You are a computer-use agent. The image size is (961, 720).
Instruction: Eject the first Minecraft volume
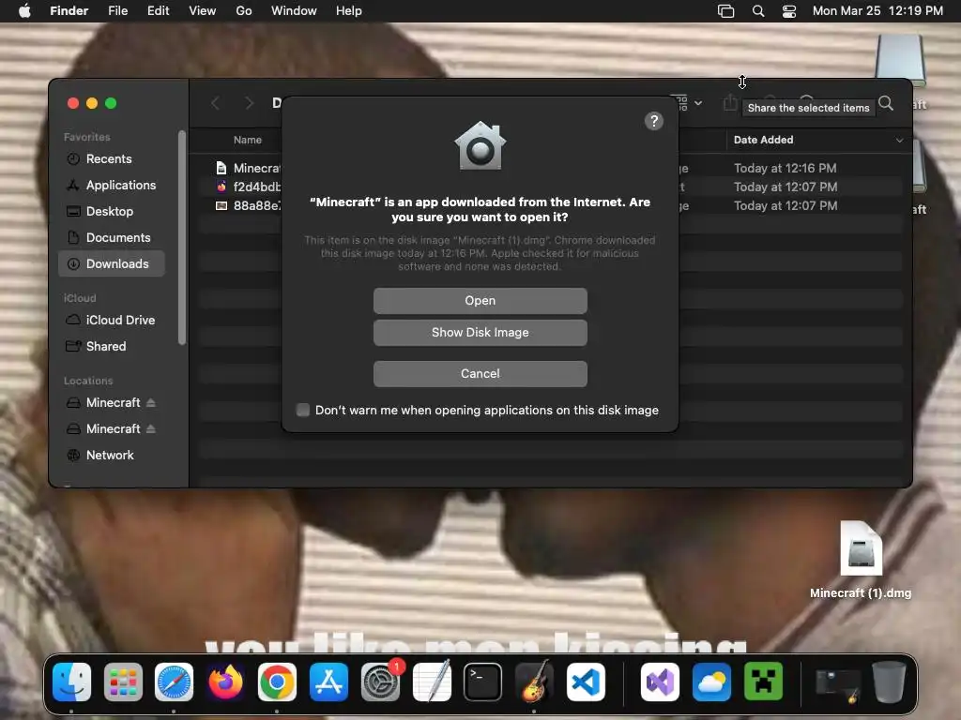tap(151, 402)
